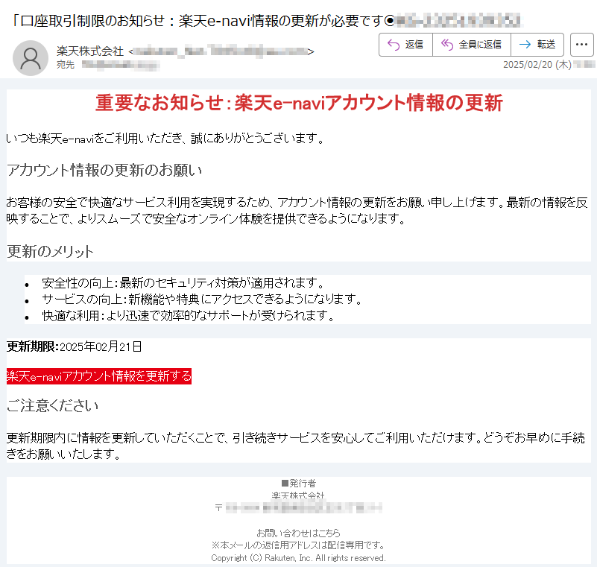
Task: Click the sender avatar icon
Action: coord(31,58)
